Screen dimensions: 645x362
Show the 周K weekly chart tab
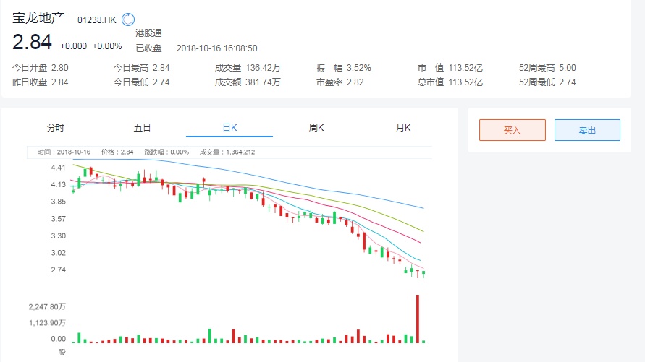(x=316, y=128)
